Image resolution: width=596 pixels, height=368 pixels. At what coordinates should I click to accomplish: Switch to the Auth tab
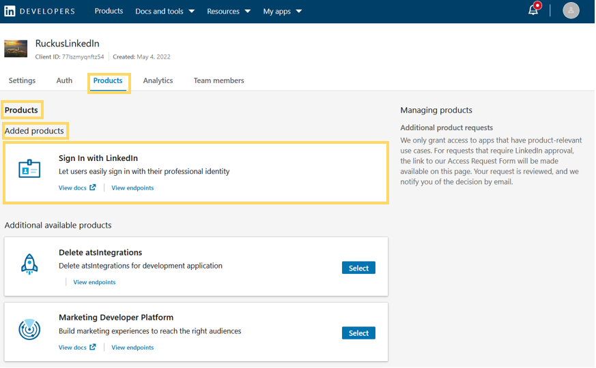coord(64,80)
